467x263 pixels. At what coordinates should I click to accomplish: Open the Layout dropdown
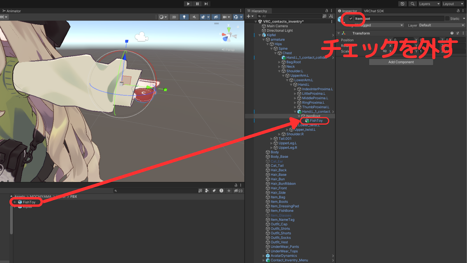(x=453, y=4)
